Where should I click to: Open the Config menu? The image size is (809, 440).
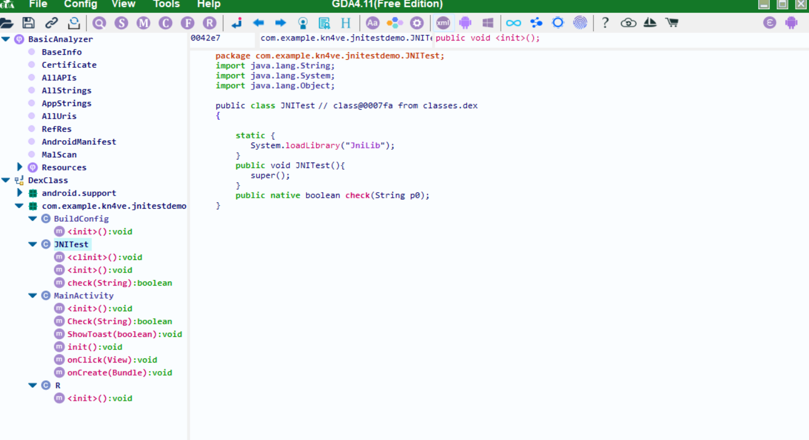[80, 5]
